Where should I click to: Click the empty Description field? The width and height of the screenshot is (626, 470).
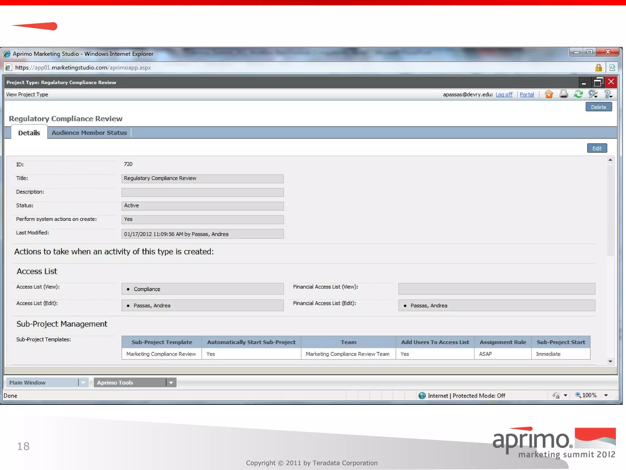[202, 192]
